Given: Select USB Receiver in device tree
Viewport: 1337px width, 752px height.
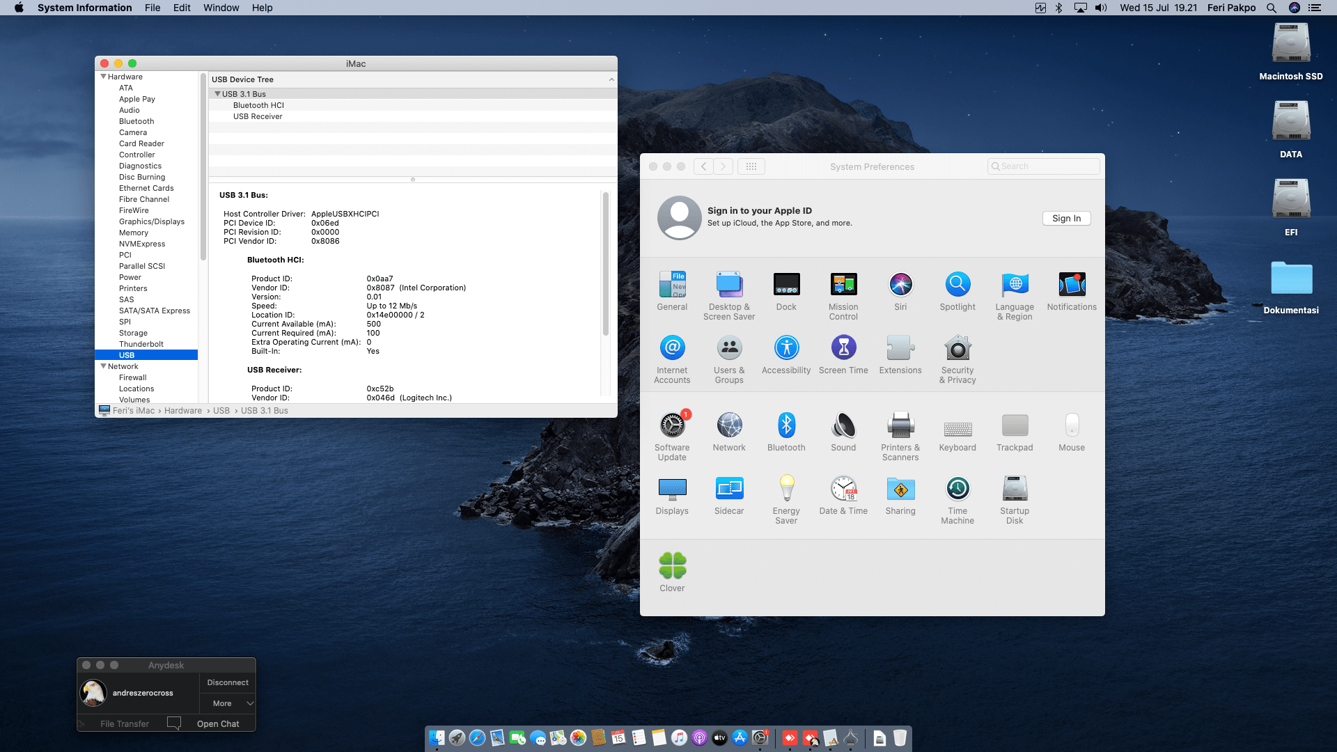Looking at the screenshot, I should (x=258, y=116).
